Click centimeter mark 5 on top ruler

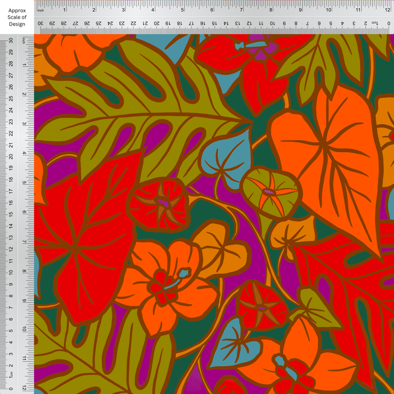pos(331,23)
